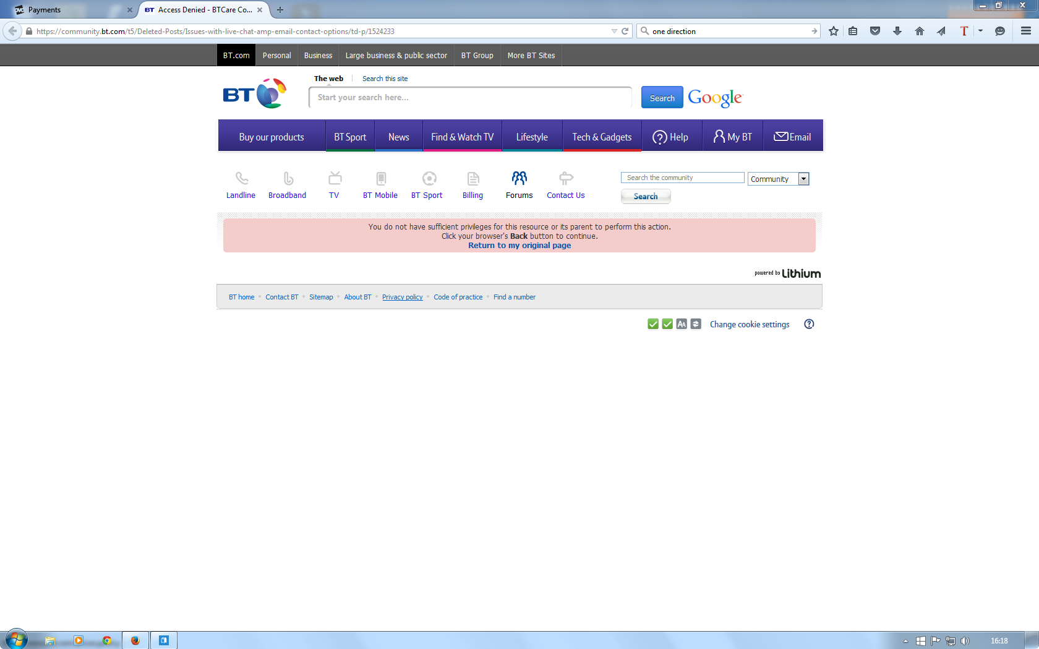Click the Billing document icon
Screen dimensions: 1039x649
point(473,179)
